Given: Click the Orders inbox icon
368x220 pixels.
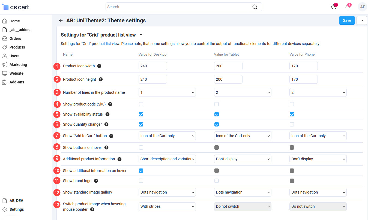Looking at the screenshot, I should click(x=5, y=38).
